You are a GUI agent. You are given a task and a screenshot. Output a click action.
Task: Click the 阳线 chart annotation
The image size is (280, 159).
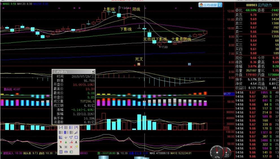pyautogui.click(x=136, y=9)
